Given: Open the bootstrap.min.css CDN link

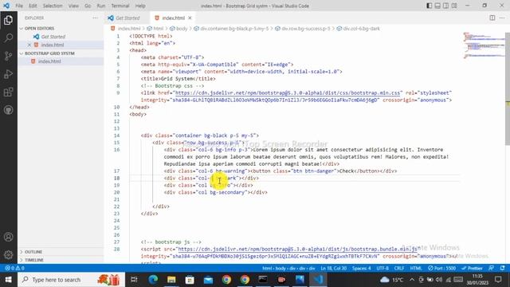Looking at the screenshot, I should pos(288,93).
